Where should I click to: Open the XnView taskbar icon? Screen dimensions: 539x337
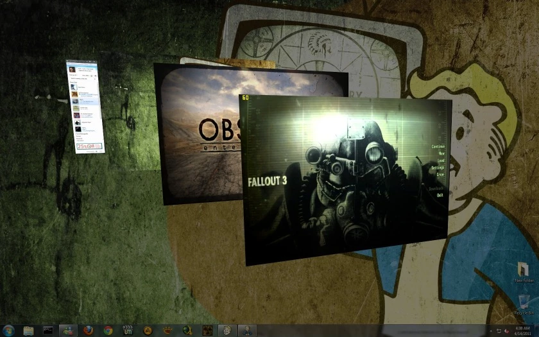(167, 331)
